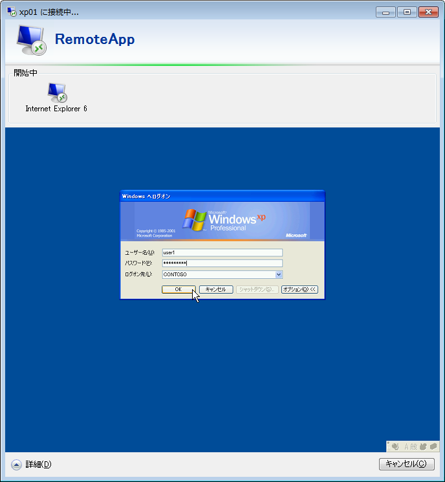The image size is (445, 482).
Task: Click the green connection progress bar
Action: (222, 65)
